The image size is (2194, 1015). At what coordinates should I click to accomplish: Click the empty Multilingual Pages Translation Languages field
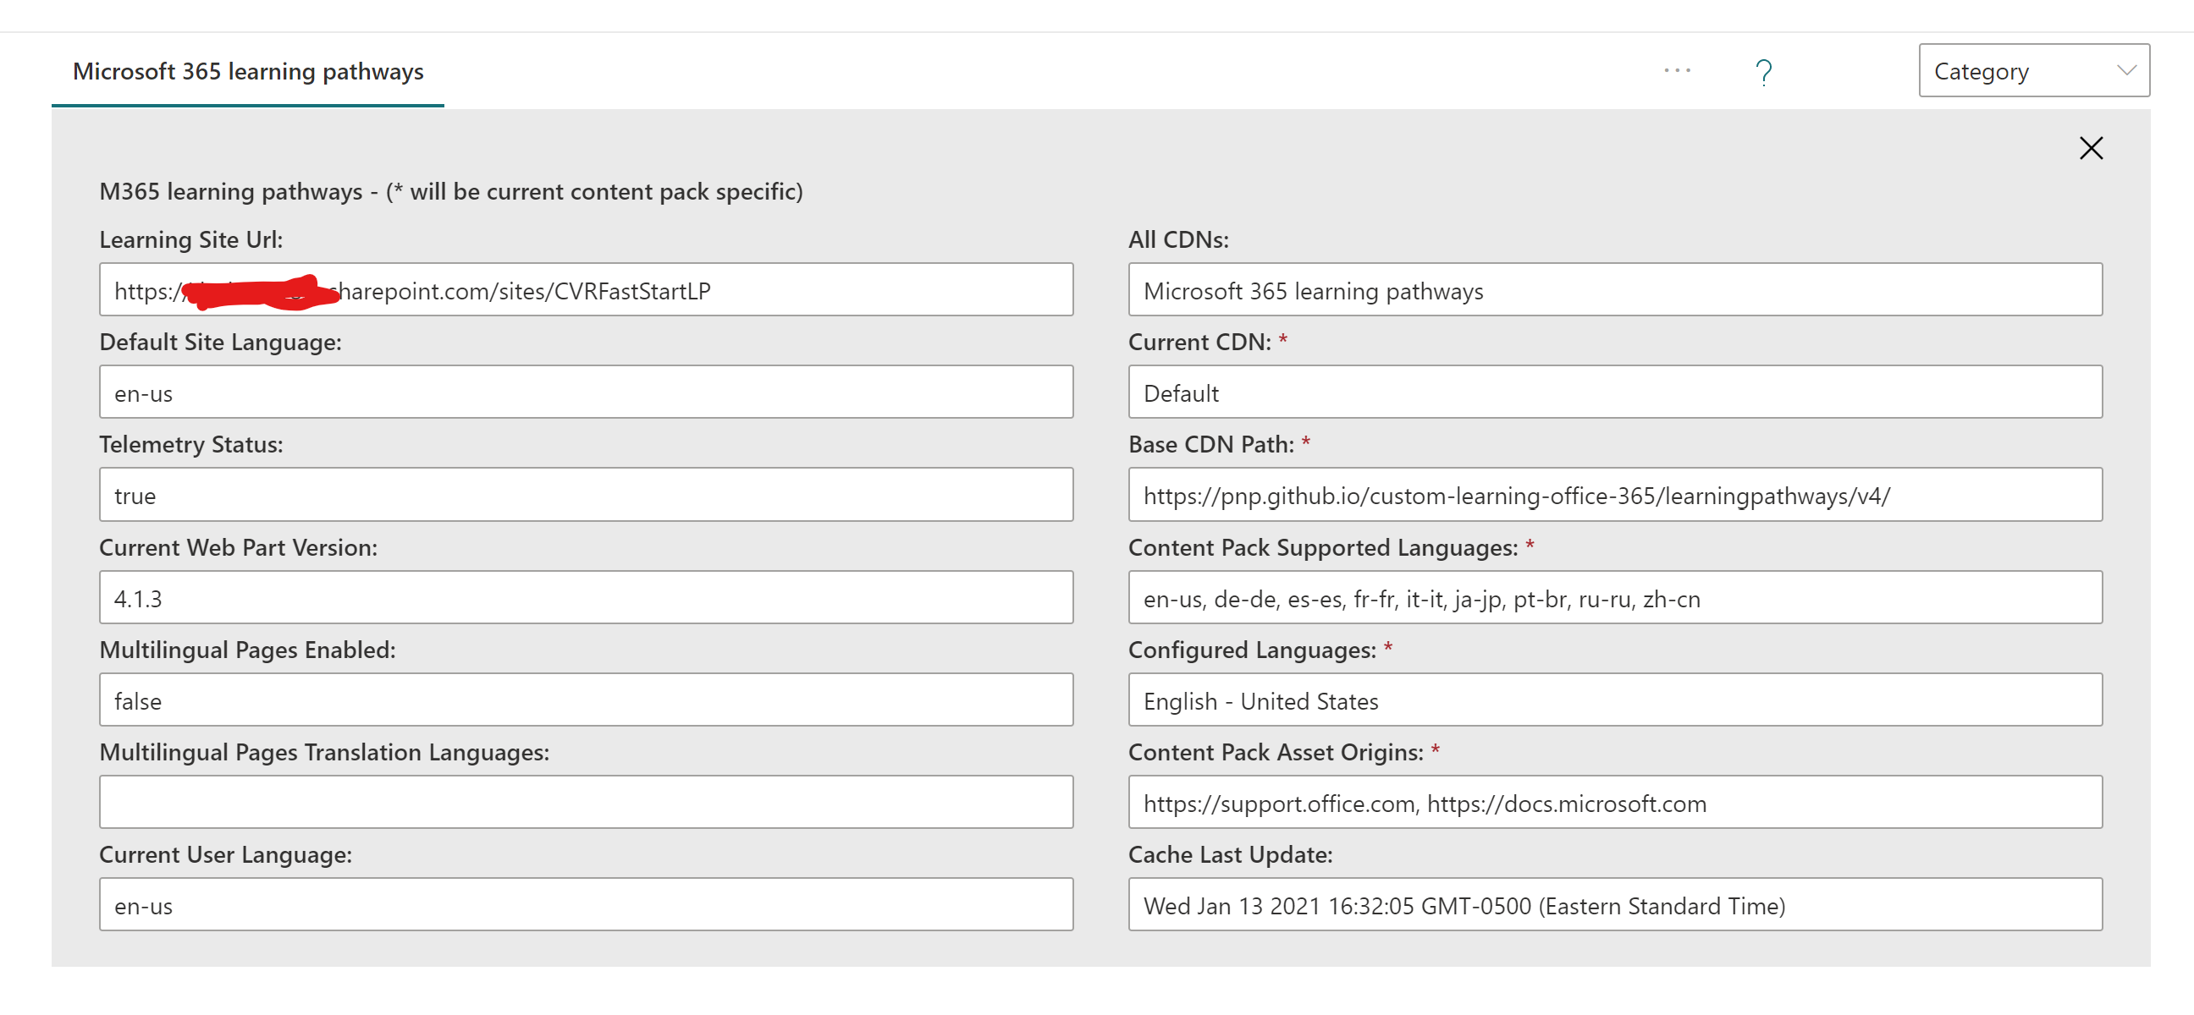click(x=586, y=802)
